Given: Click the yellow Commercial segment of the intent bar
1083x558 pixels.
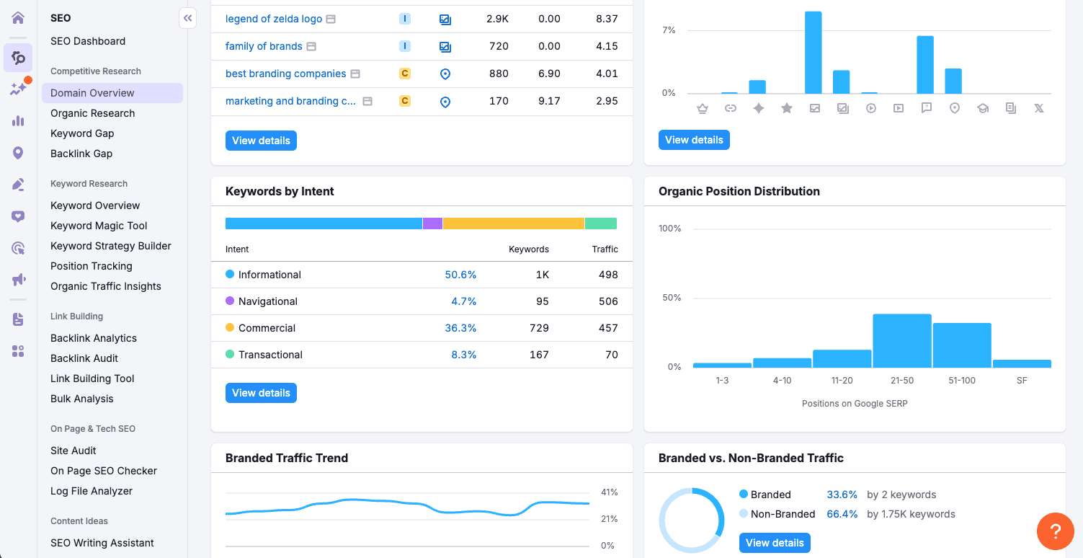Looking at the screenshot, I should coord(514,223).
